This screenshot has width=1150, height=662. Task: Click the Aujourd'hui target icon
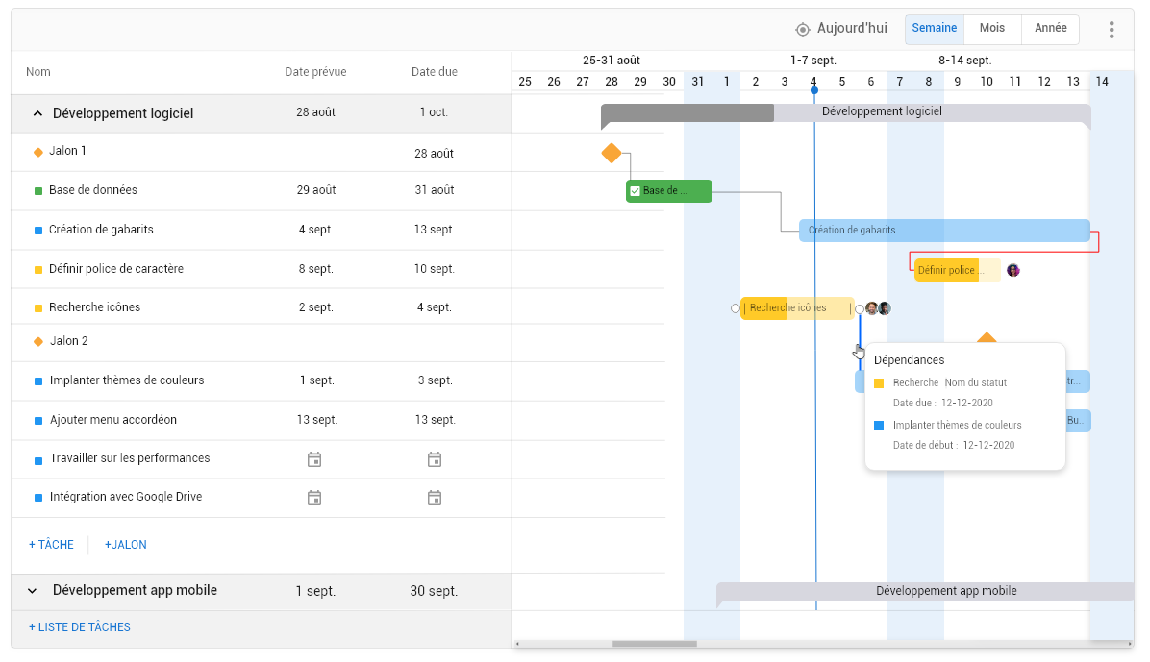coord(803,29)
